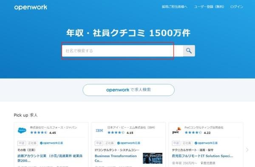The height and width of the screenshot is (167, 255).
Task: Click openwork応募 badge on PwC card
Action: (x=206, y=143)
